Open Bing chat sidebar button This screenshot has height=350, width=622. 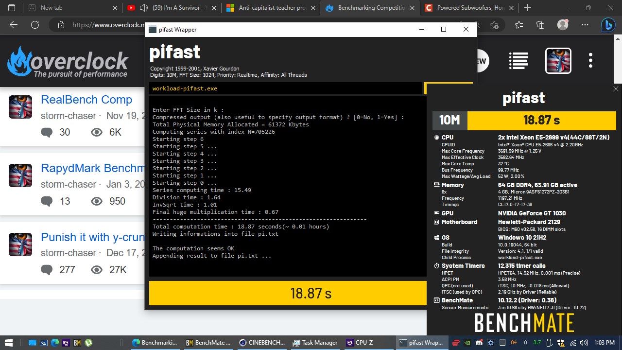coord(608,25)
